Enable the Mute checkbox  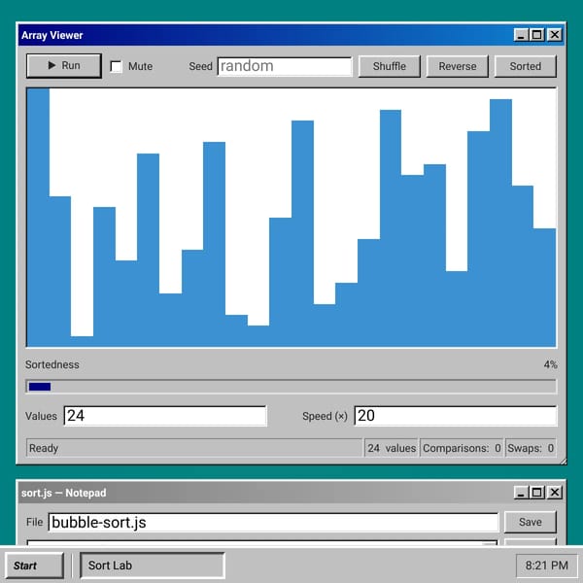coord(116,66)
